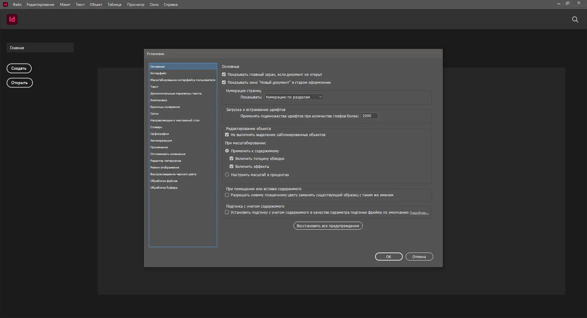Enable "Разрешать новому плашечному цвету заменять существующий образец"
This screenshot has height=318, width=587.
tap(227, 195)
